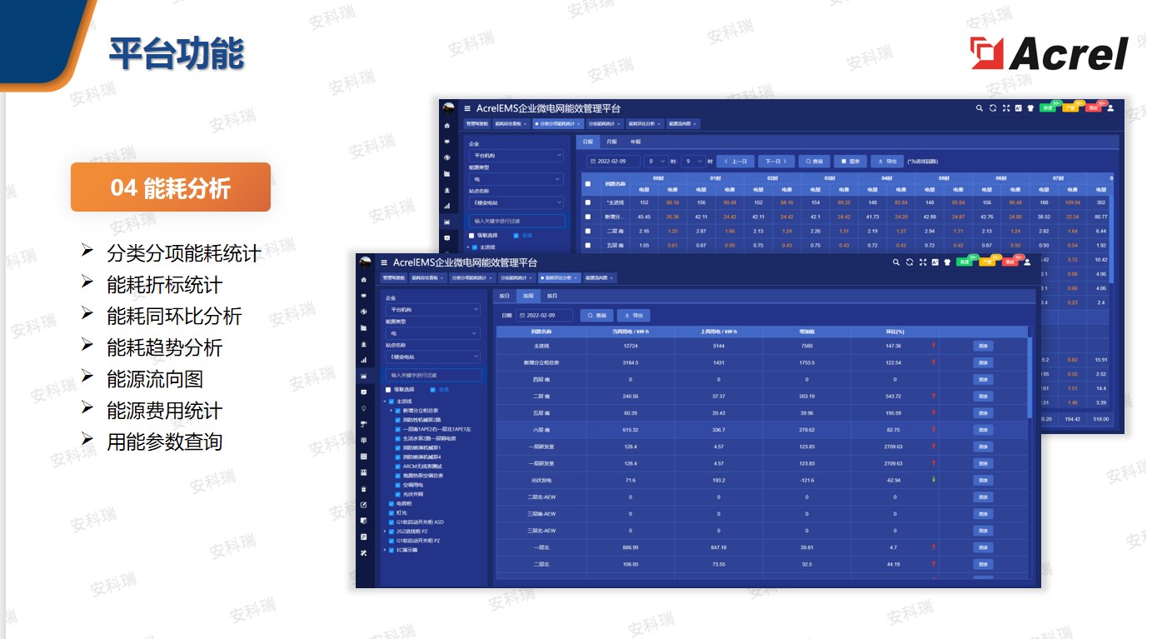Switch to the 月报 tab in the back window

coord(611,142)
